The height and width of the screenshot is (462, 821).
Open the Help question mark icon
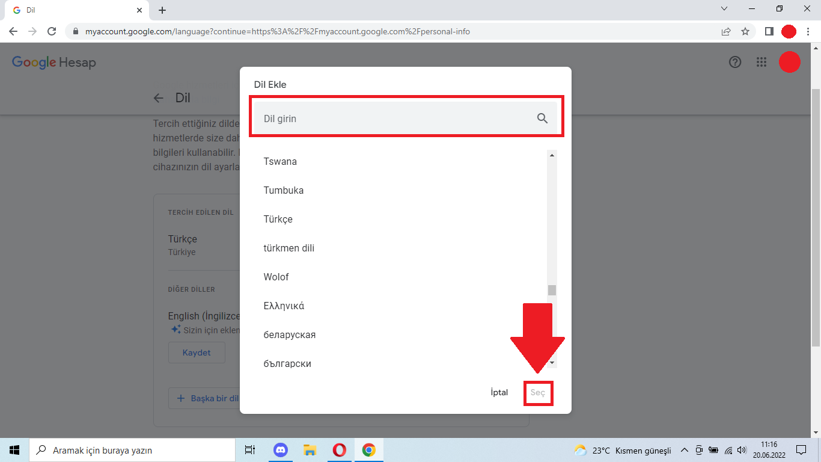click(x=734, y=62)
